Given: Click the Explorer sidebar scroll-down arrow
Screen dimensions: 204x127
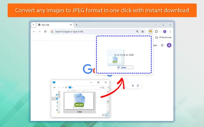Looking at the screenshot, I should (x=59, y=112).
